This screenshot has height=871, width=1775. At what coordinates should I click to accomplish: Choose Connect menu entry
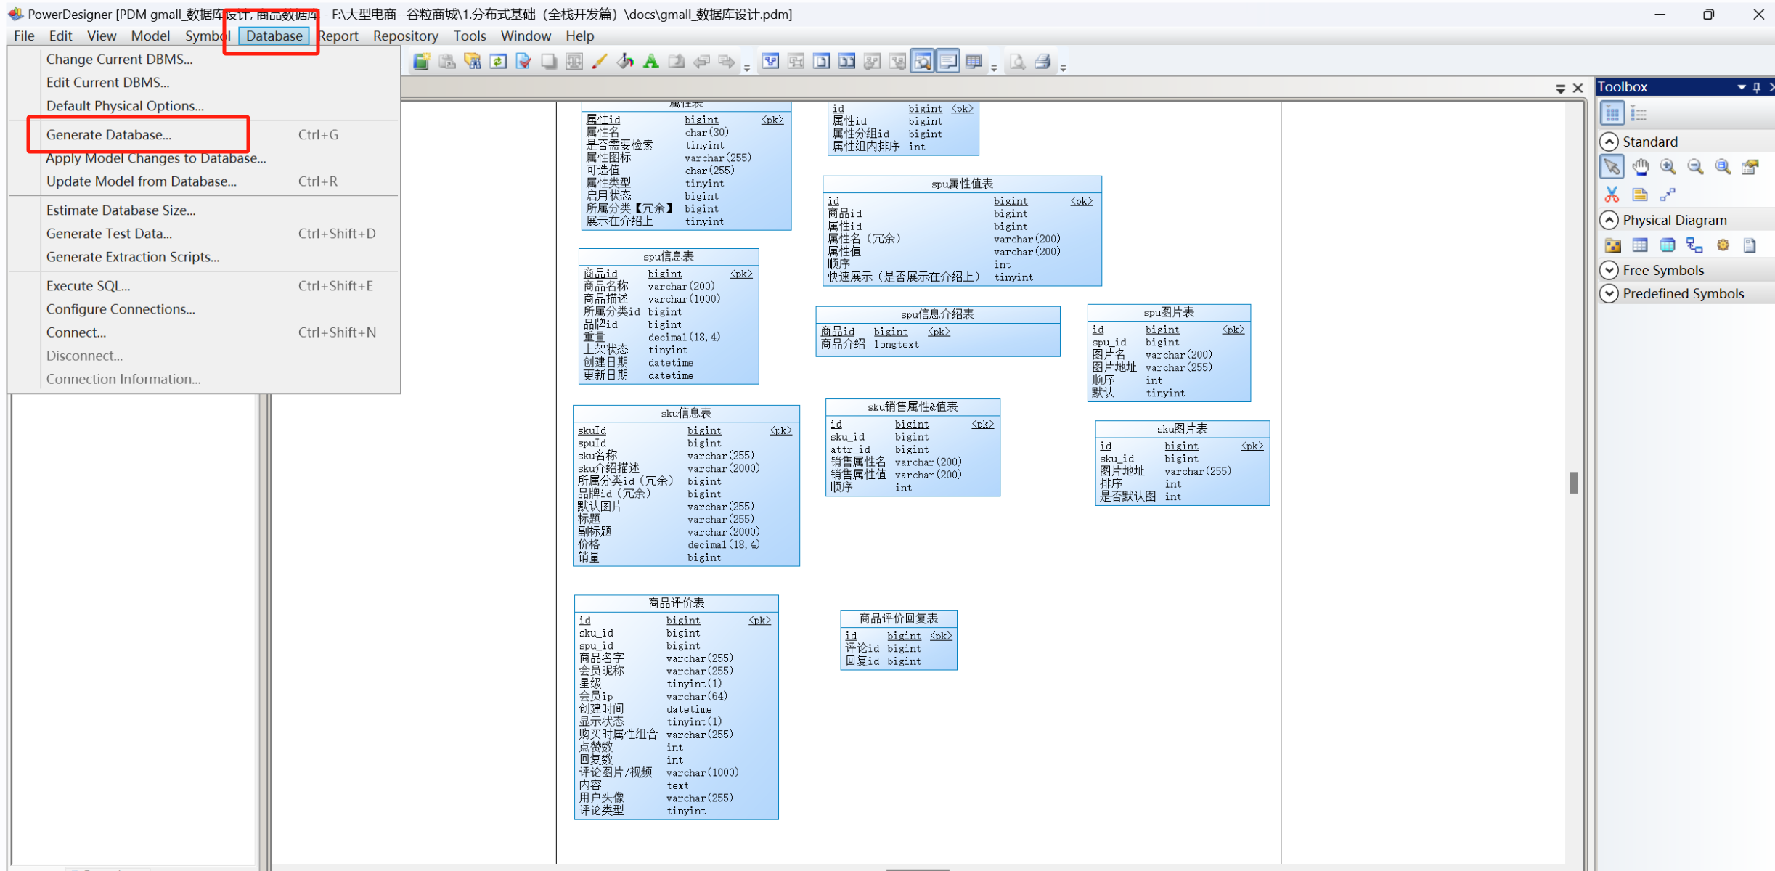[204, 332]
